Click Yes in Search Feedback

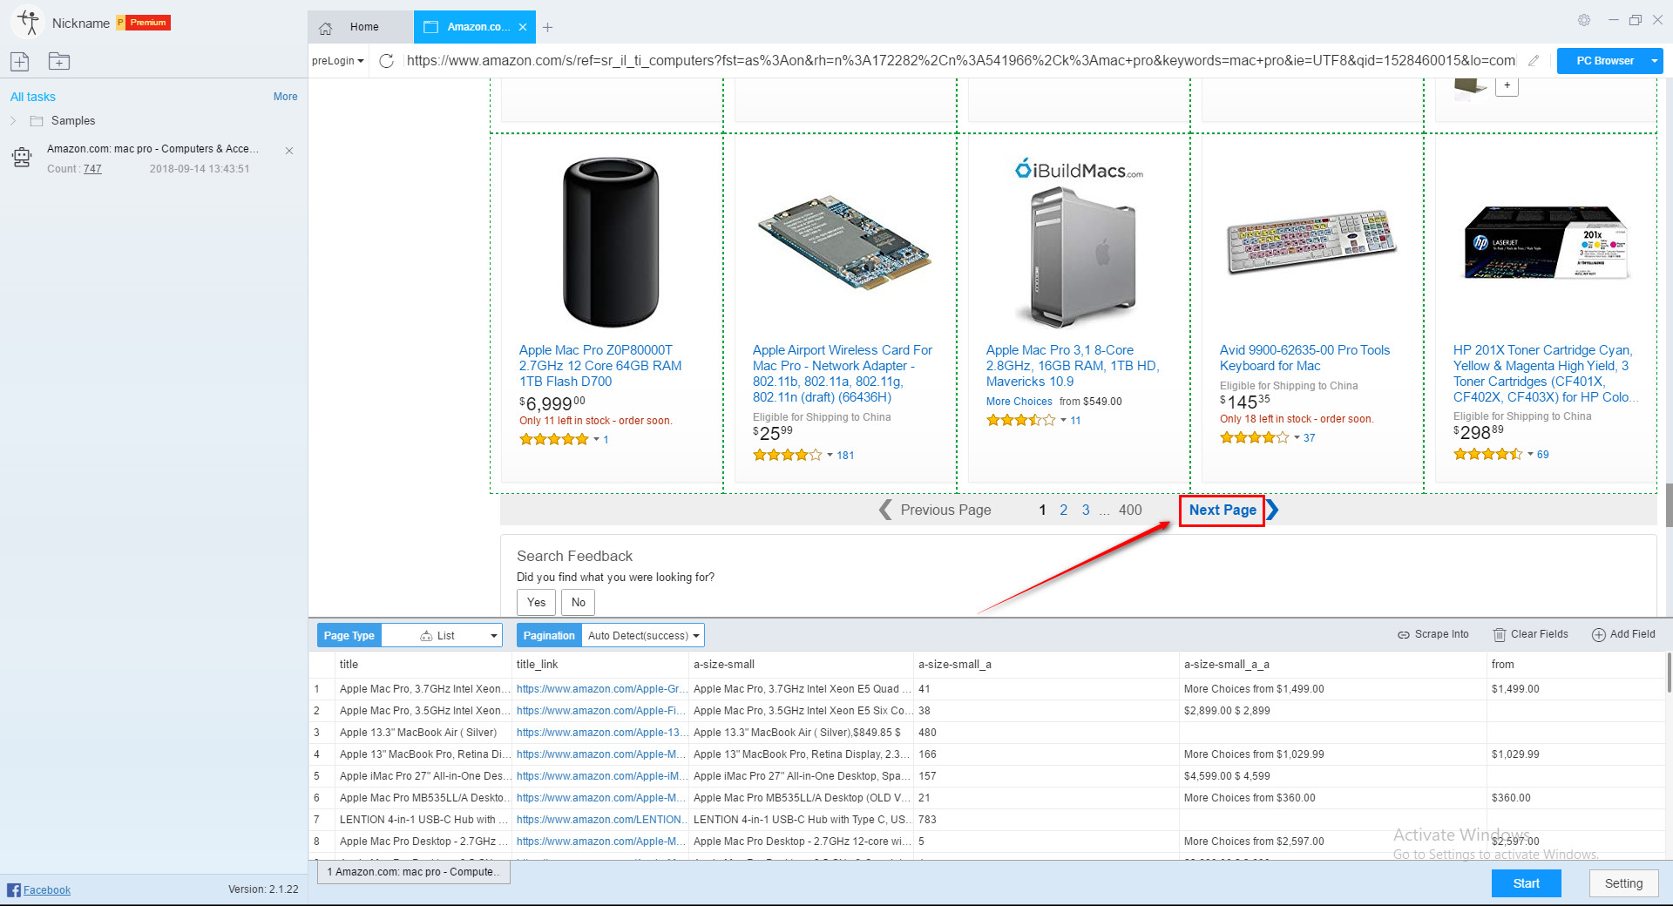coord(536,602)
